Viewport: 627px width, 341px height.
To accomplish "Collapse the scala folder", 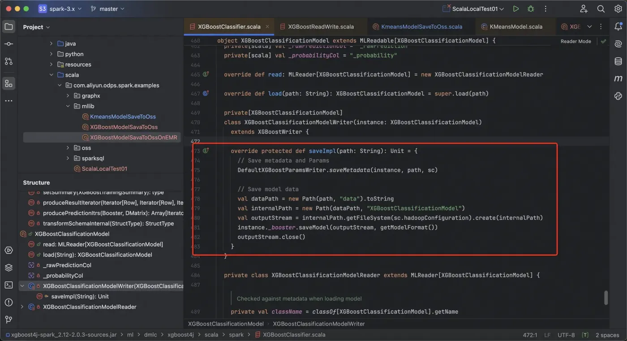I will click(52, 75).
